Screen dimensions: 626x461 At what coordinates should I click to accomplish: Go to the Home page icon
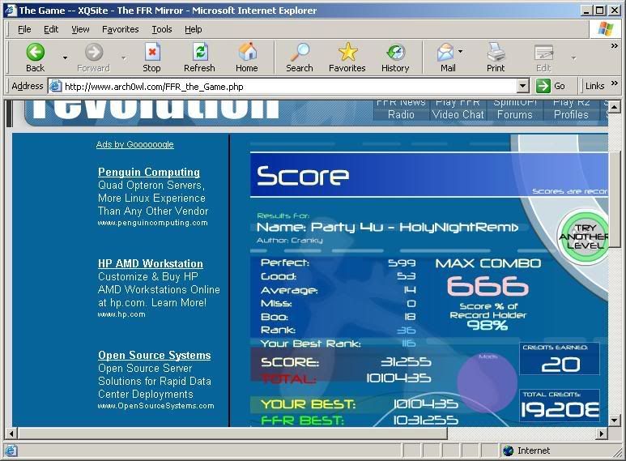pyautogui.click(x=247, y=53)
